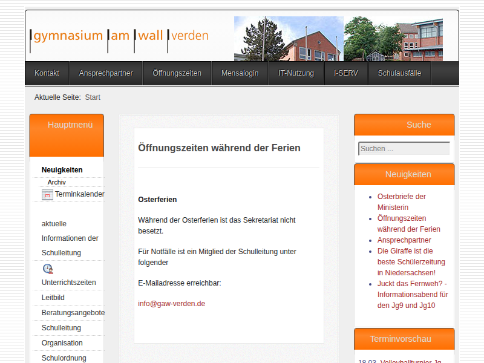Open Leitbild in the Hauptmenü

(53, 298)
